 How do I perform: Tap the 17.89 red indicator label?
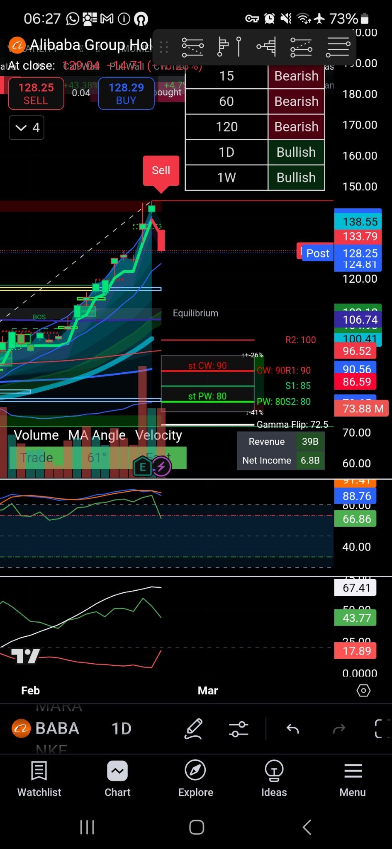355,651
